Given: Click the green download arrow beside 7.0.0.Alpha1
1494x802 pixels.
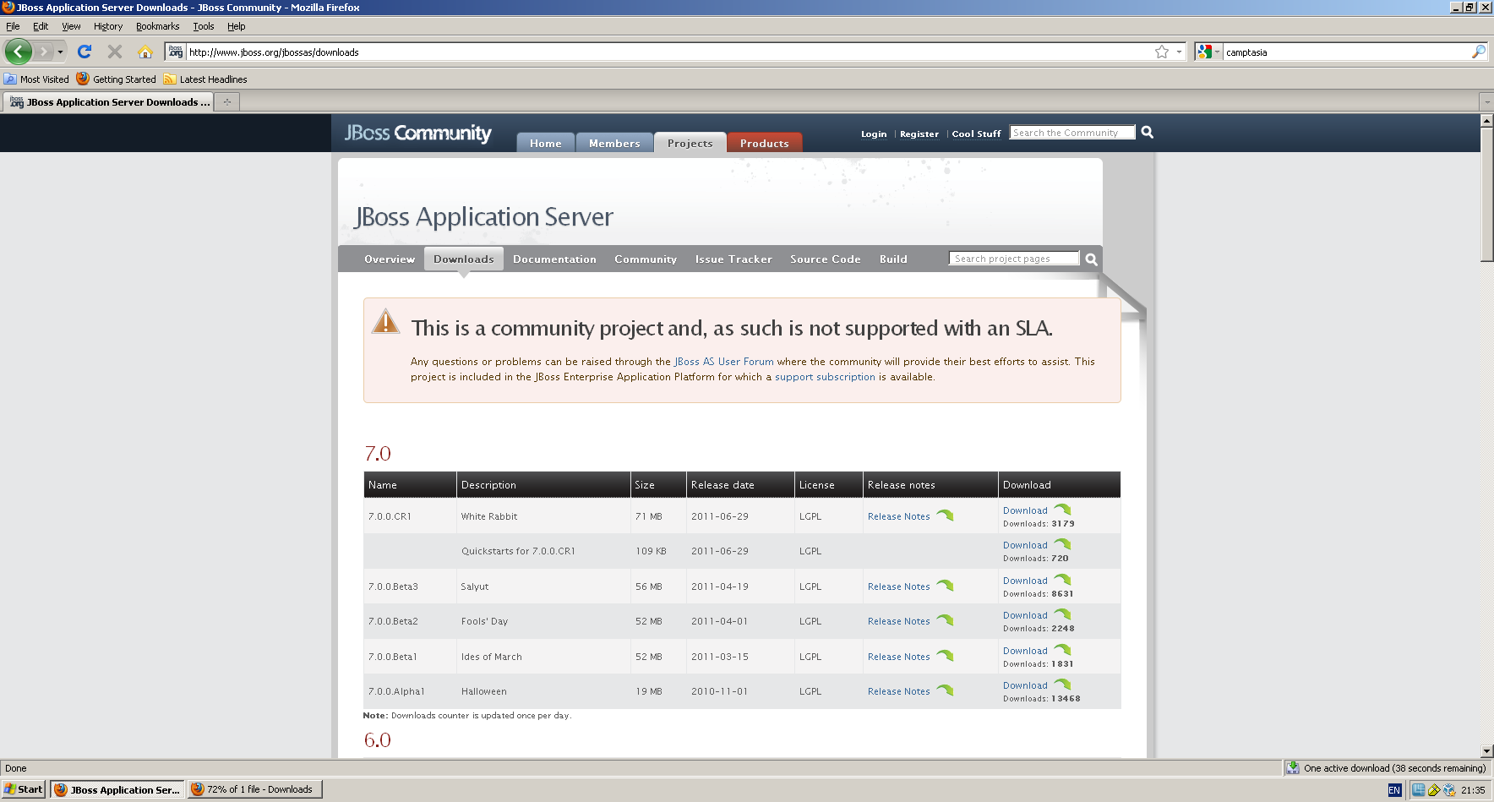Looking at the screenshot, I should (1061, 685).
